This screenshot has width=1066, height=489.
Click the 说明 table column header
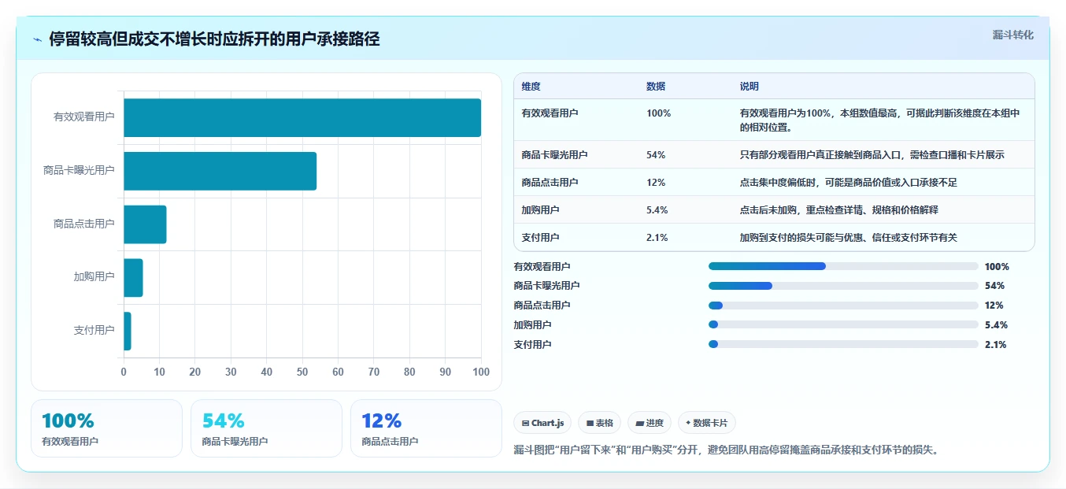click(x=750, y=87)
